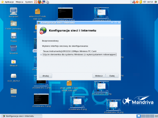Open the ECD_WLPV2 drive icon

14,76
